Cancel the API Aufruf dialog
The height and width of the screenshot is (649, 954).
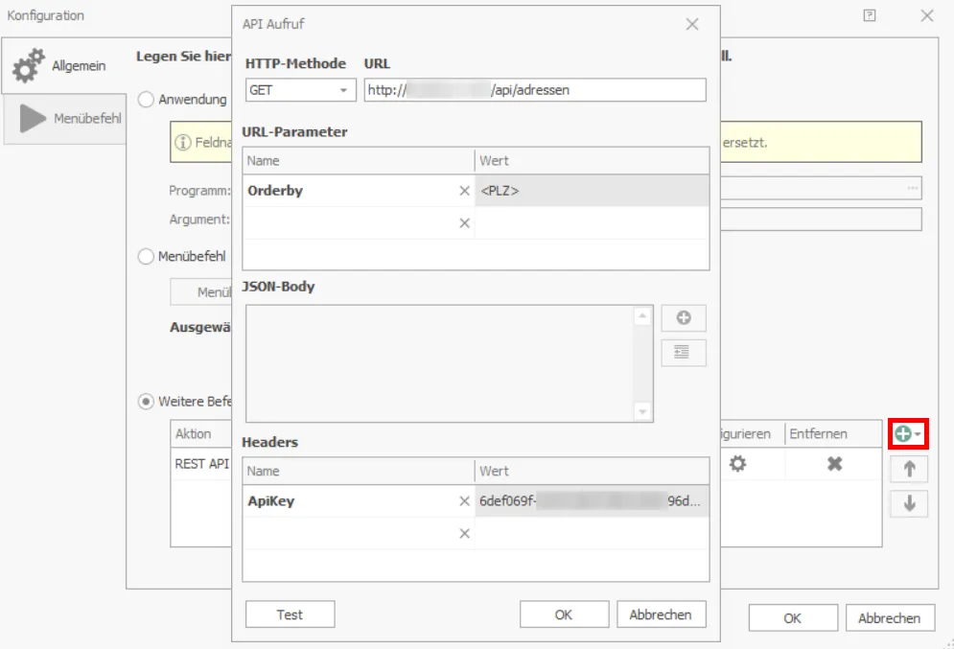tap(661, 614)
